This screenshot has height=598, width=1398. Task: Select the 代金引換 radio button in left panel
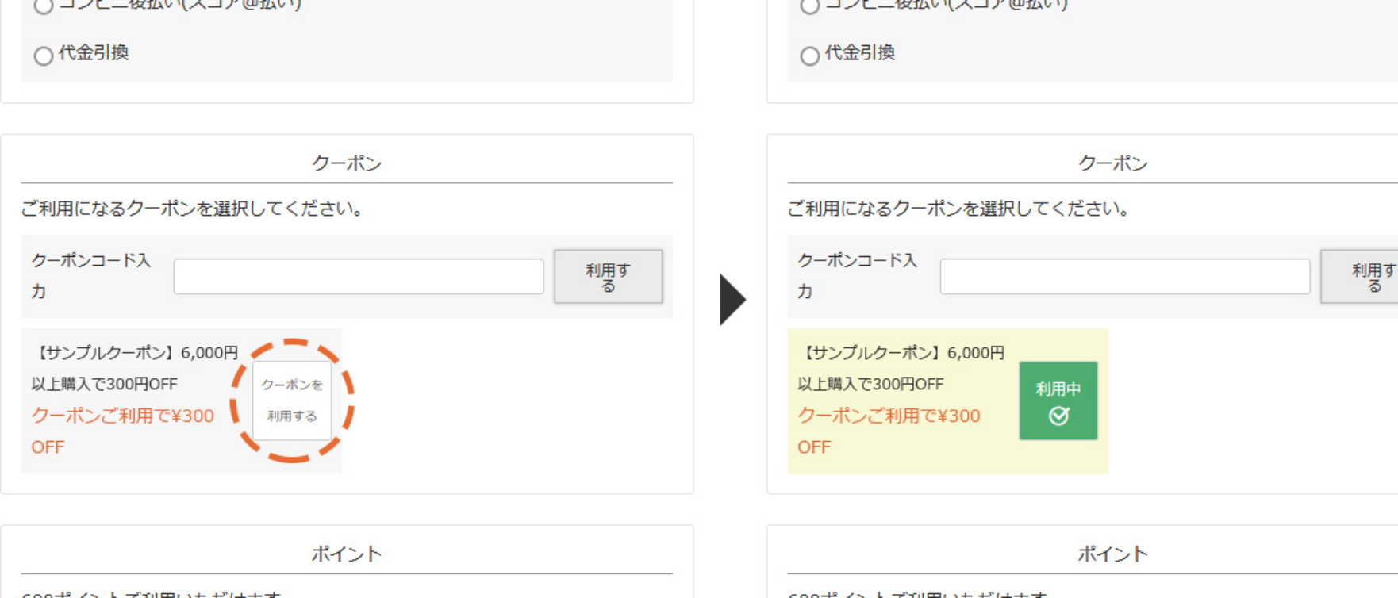44,56
